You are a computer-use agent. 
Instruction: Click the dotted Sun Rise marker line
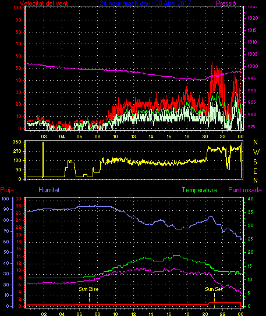89,300
